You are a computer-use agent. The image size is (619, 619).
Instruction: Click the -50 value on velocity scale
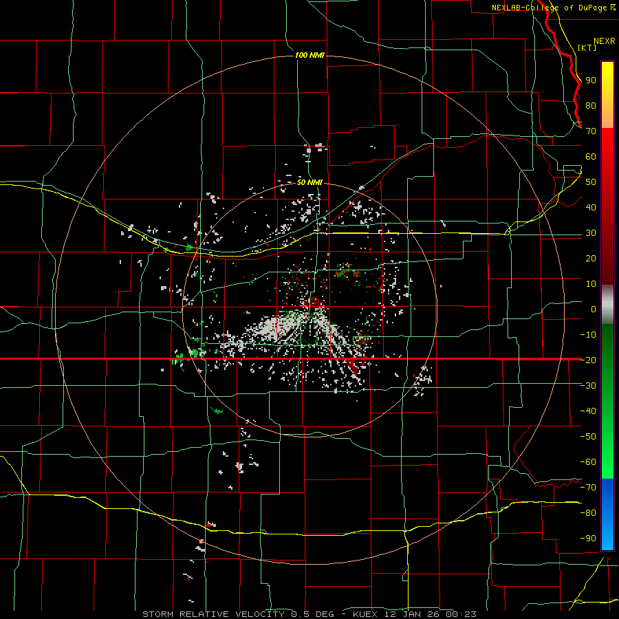(588, 436)
